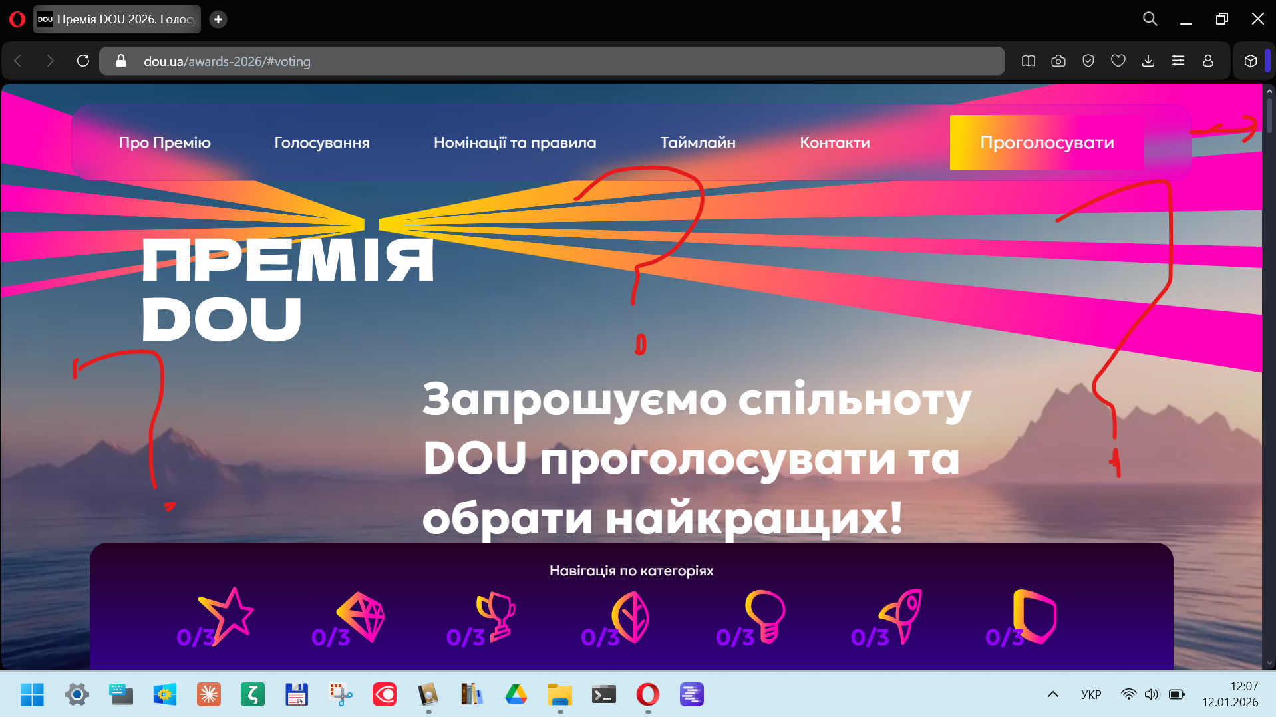Open the «Про Премію» menu item
The width and height of the screenshot is (1276, 717).
pos(164,142)
